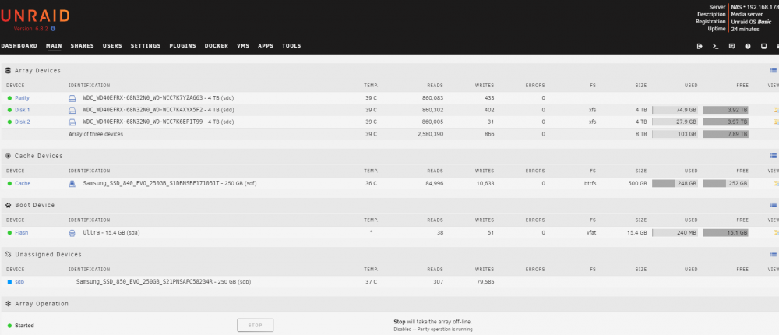
Task: Click the green status dot for Disk 1
Action: tap(9, 110)
